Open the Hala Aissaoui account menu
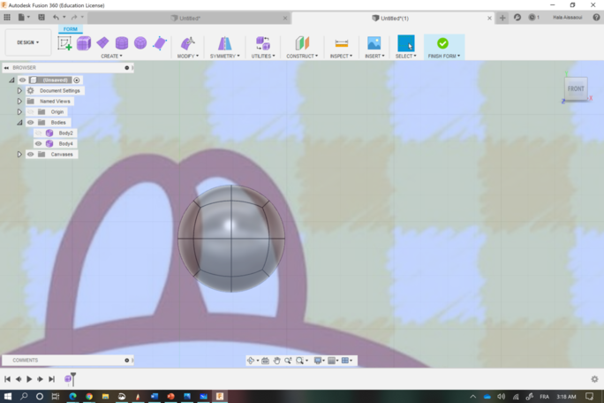This screenshot has height=403, width=604. [x=568, y=18]
